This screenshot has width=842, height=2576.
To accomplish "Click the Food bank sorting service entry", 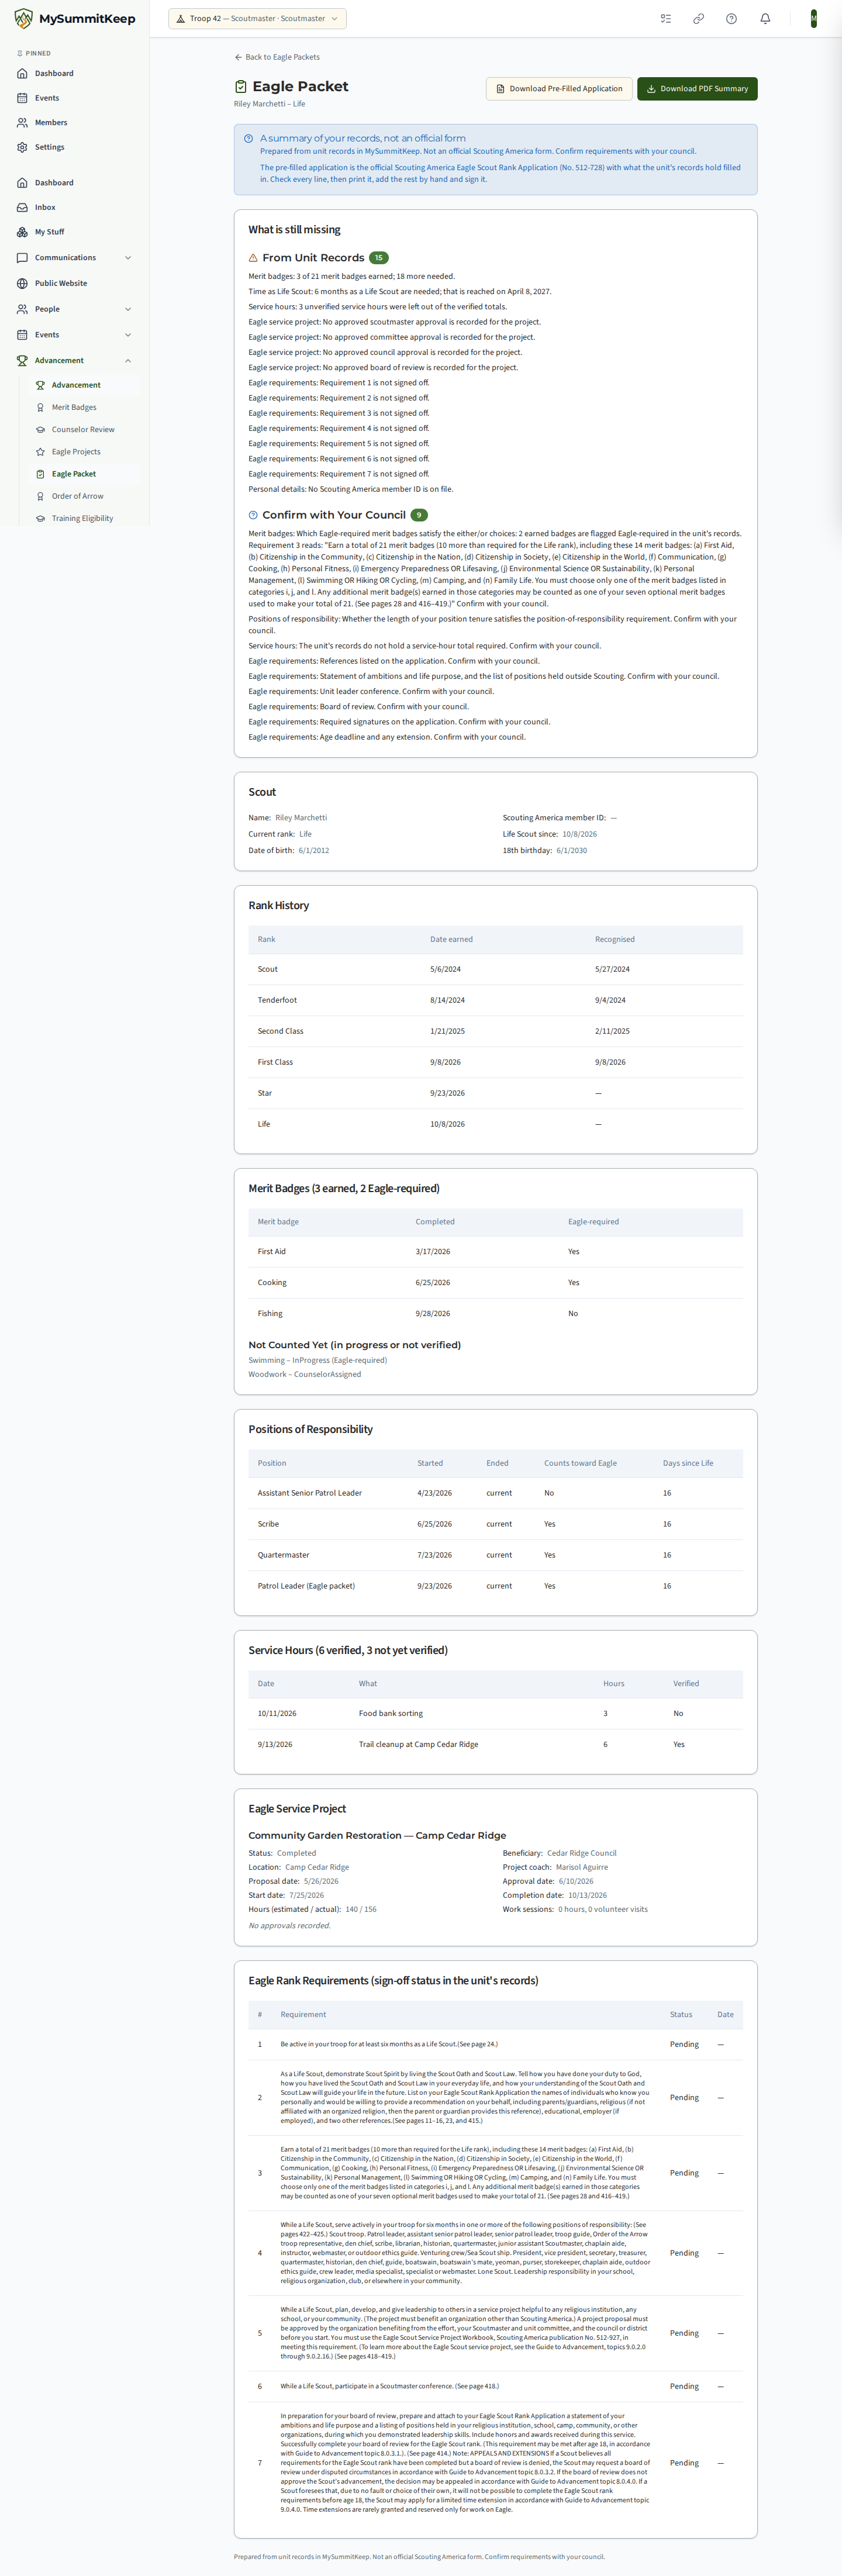I will [x=495, y=1713].
